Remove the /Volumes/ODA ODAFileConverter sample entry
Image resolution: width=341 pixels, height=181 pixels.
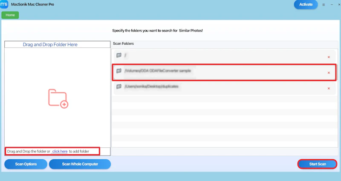tap(329, 73)
